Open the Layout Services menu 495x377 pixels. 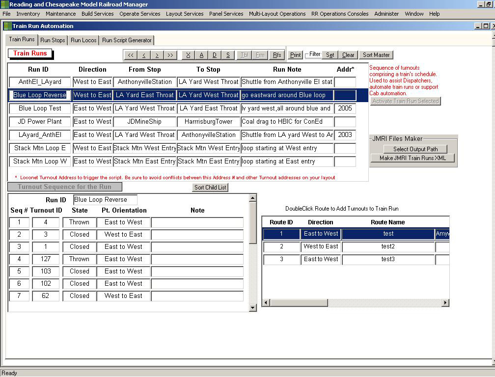click(185, 14)
